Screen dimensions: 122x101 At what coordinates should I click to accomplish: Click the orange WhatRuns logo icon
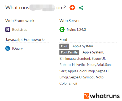(86, 96)
